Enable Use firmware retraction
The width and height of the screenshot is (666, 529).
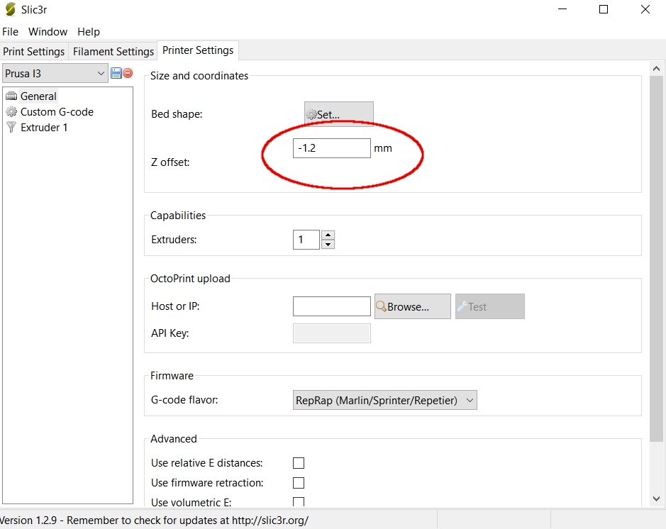tap(299, 483)
